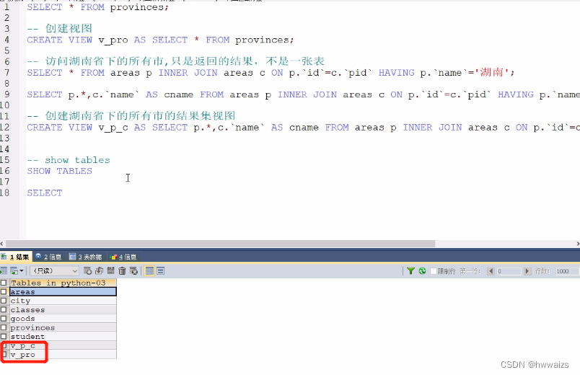Click the duplicate current row icon
Viewport: 580px width, 375px height.
pyautogui.click(x=99, y=271)
